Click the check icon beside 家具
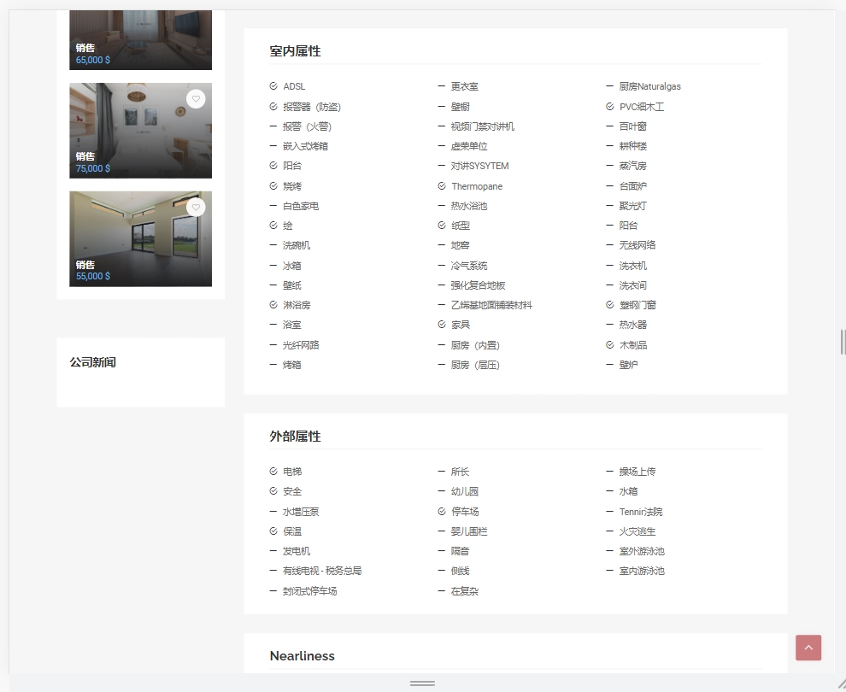The height and width of the screenshot is (692, 846). tap(442, 324)
